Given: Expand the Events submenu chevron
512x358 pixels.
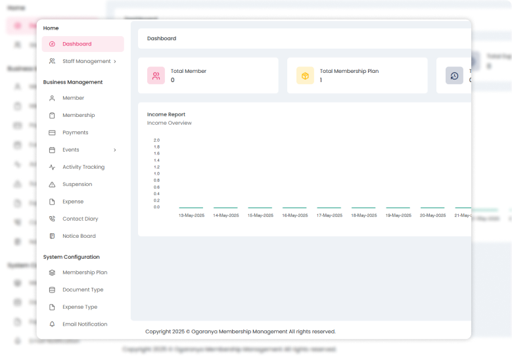Looking at the screenshot, I should coord(115,150).
